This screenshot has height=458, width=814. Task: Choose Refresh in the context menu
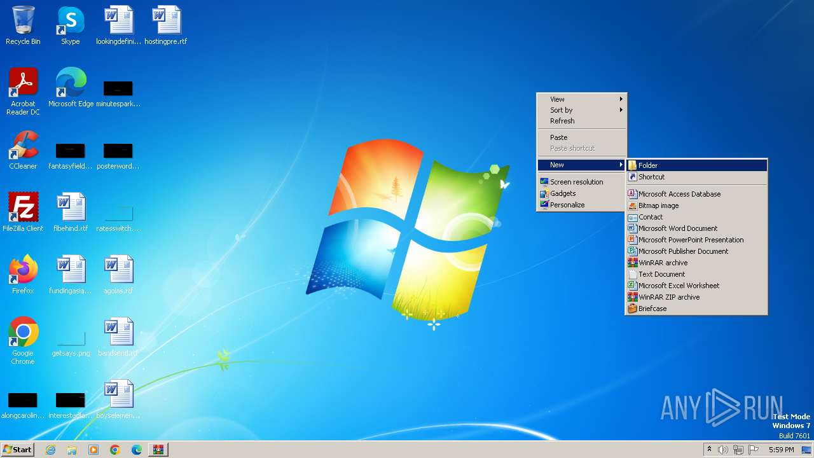pyautogui.click(x=582, y=121)
